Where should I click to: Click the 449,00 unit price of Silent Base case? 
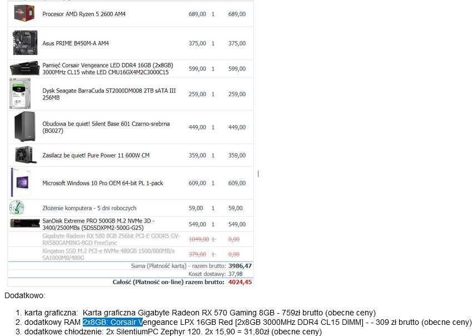coord(197,127)
